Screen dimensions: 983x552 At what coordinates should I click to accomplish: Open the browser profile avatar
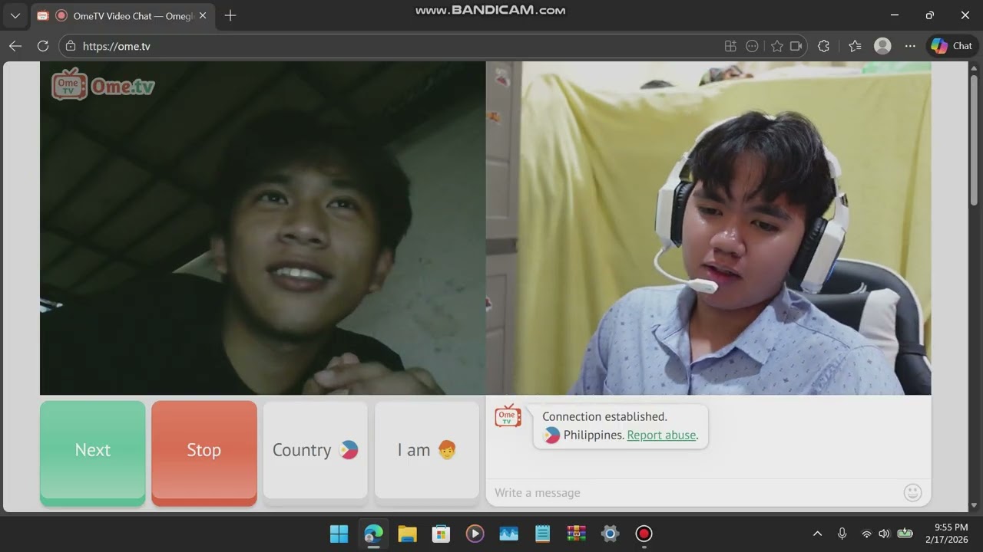[883, 46]
